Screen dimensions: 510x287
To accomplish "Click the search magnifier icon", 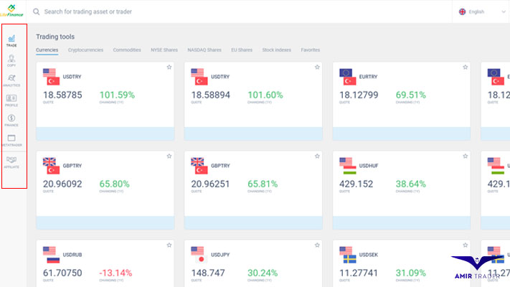I will pos(36,11).
